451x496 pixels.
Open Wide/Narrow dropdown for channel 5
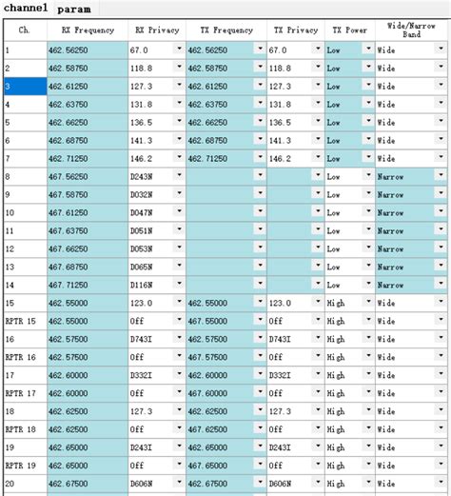[x=441, y=121]
